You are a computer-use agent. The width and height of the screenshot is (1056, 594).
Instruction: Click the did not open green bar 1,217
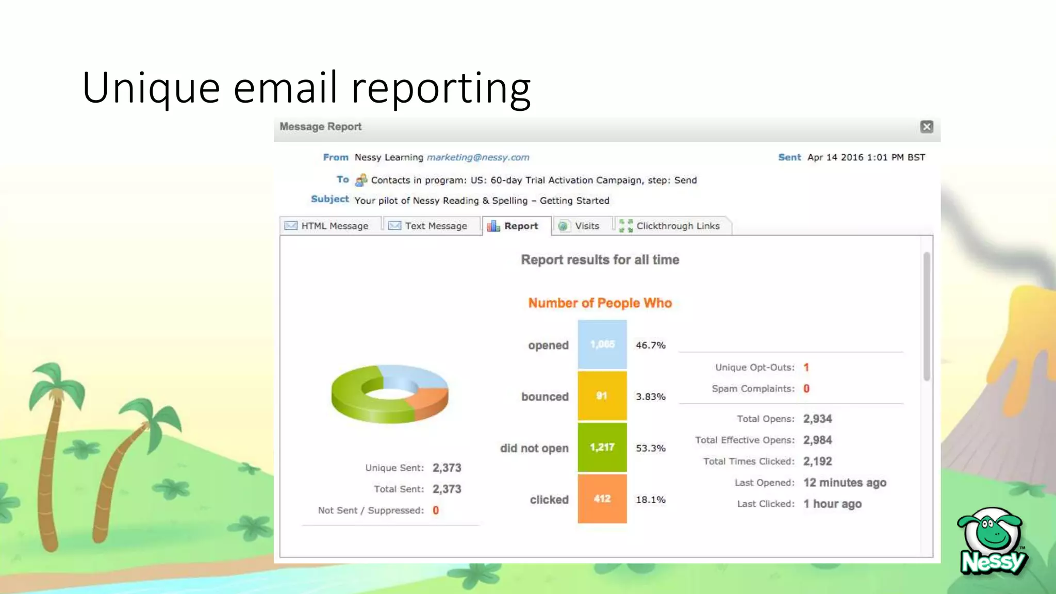(602, 448)
